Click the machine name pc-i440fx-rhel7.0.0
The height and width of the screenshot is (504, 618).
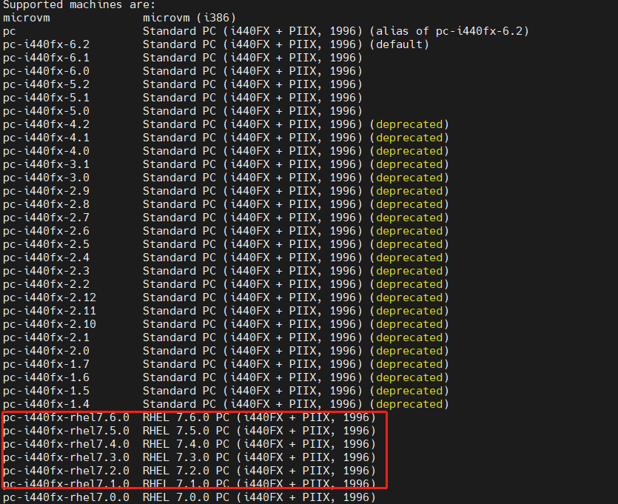pyautogui.click(x=66, y=497)
